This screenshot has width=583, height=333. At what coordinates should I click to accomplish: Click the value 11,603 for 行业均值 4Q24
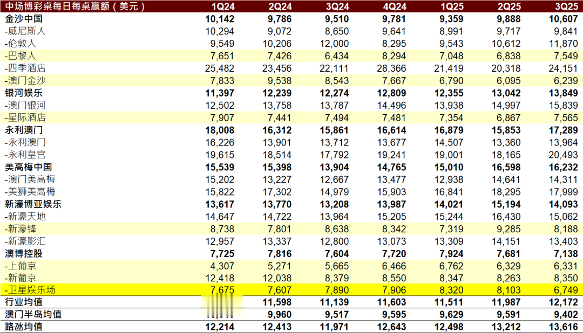click(391, 302)
